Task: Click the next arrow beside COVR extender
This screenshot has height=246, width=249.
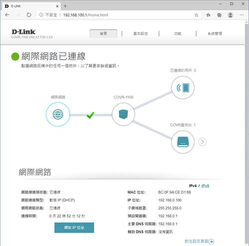Action: click(202, 142)
